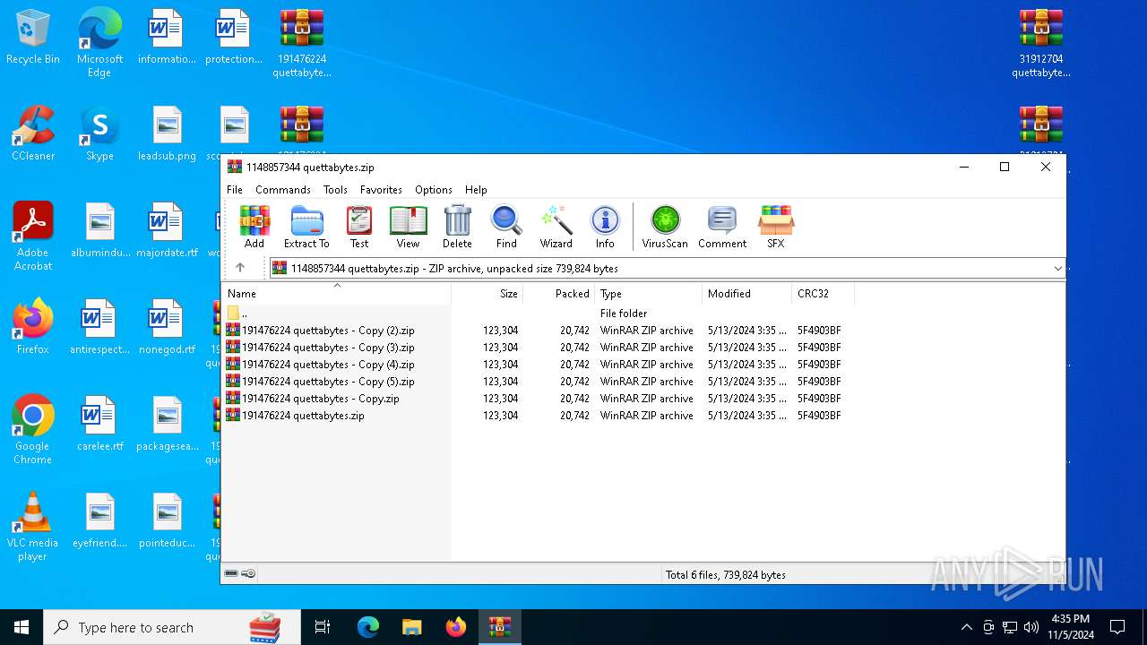Click the Find toolbar icon
The image size is (1147, 645).
pyautogui.click(x=506, y=227)
